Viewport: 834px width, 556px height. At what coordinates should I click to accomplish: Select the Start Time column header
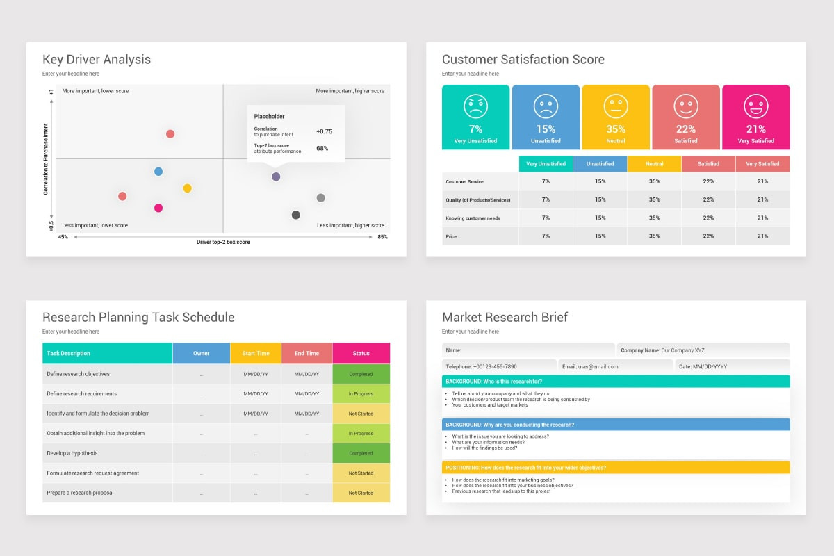pyautogui.click(x=256, y=353)
